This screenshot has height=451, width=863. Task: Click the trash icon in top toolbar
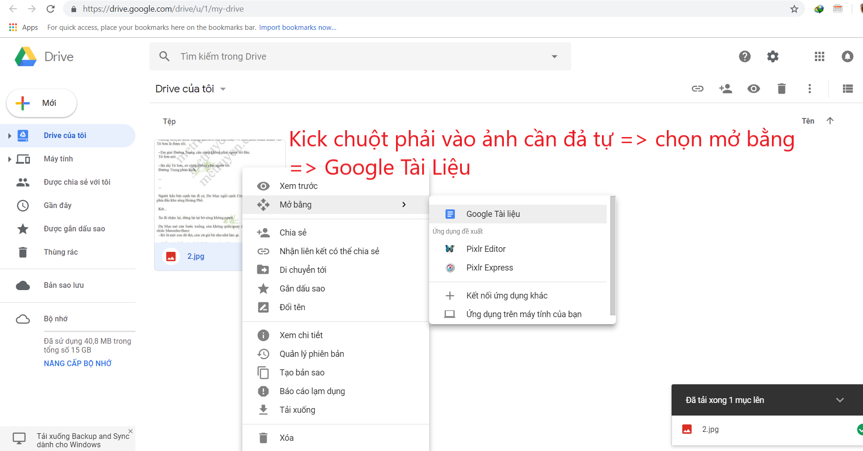pyautogui.click(x=781, y=89)
